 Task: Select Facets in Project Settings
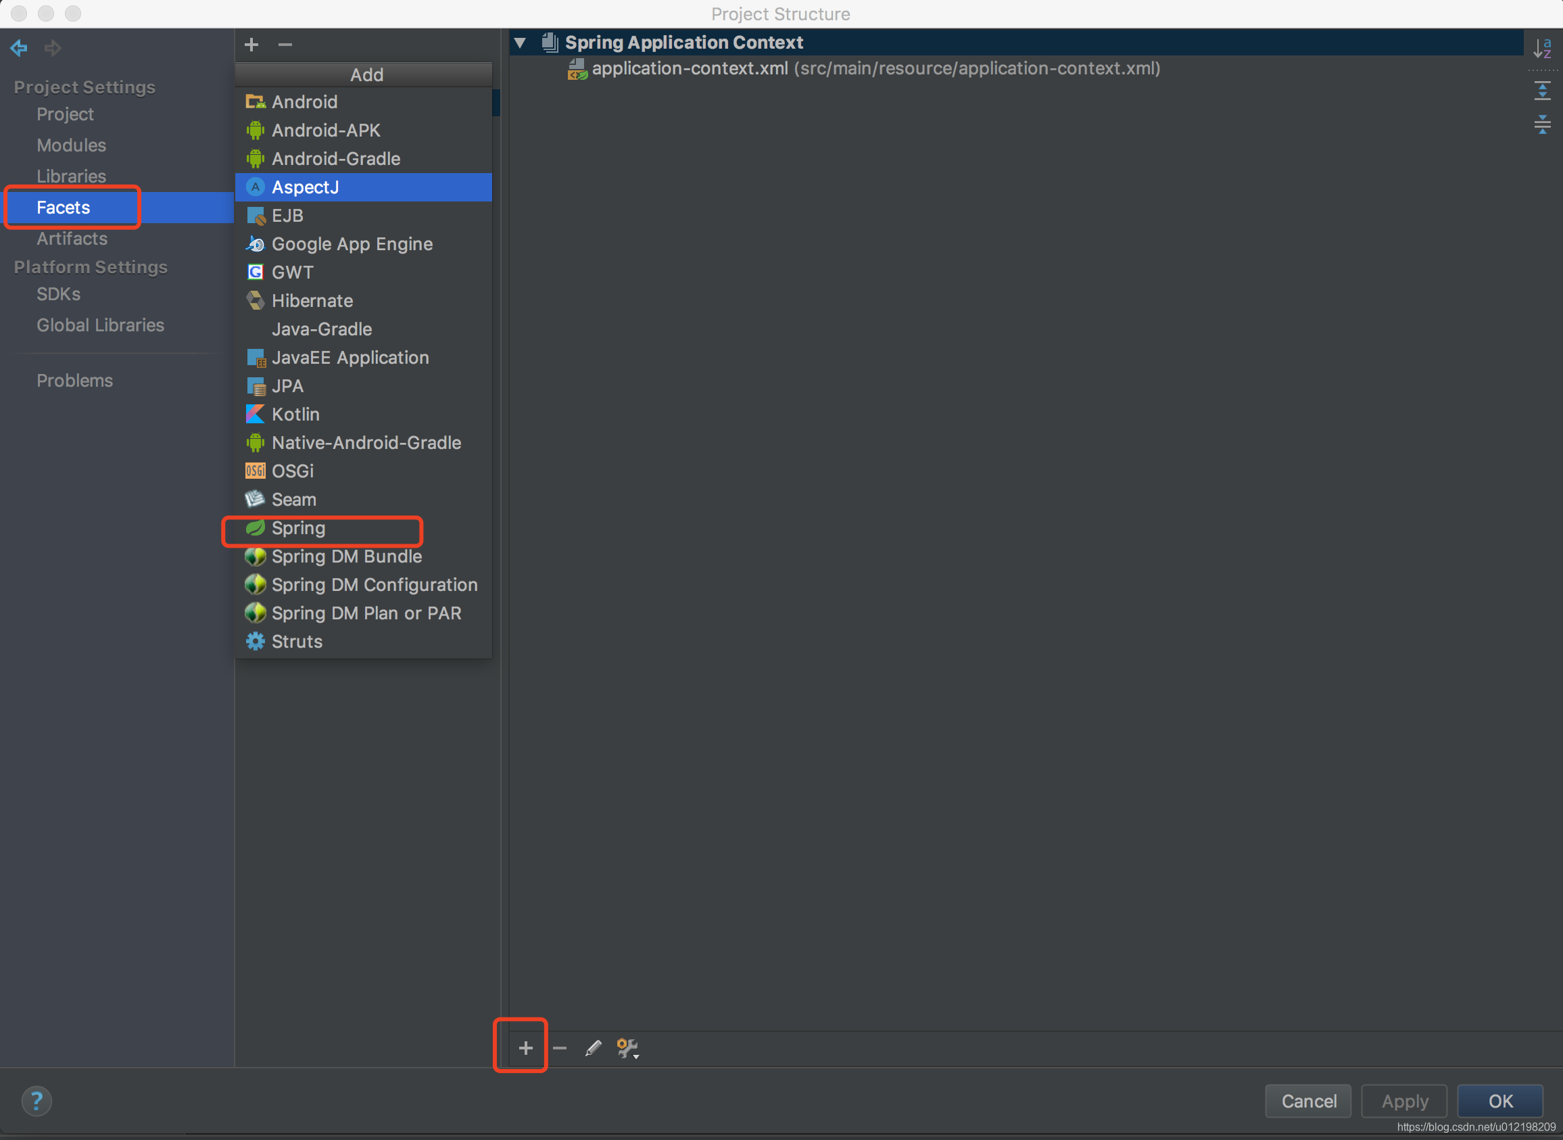118,207
